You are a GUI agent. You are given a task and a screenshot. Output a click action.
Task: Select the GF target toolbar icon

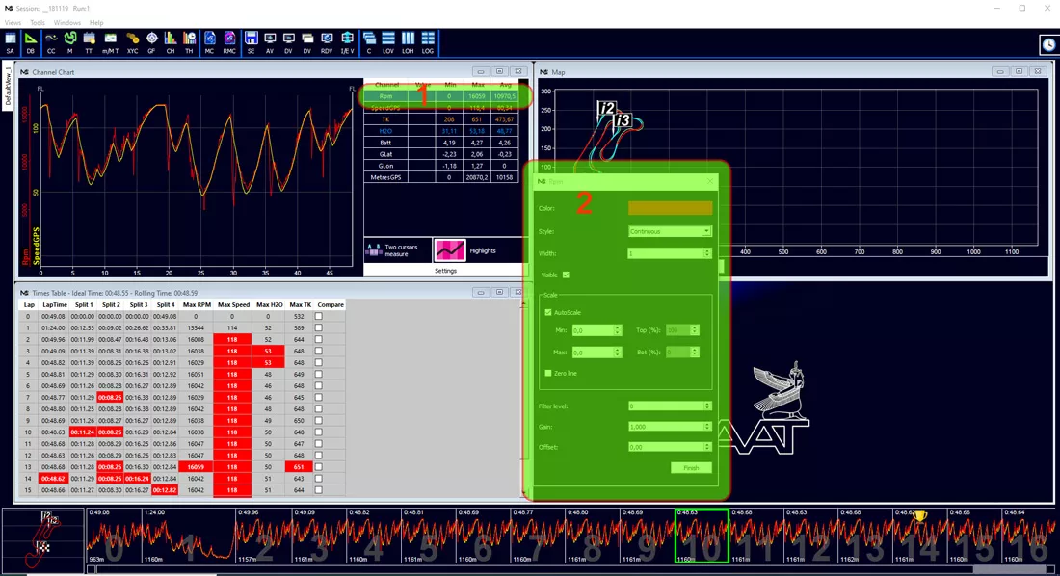tap(151, 42)
